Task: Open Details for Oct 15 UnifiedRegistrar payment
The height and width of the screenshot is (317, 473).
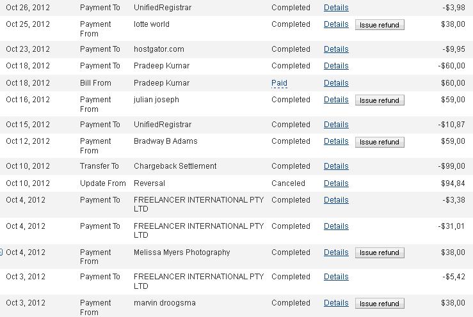Action: tap(336, 125)
